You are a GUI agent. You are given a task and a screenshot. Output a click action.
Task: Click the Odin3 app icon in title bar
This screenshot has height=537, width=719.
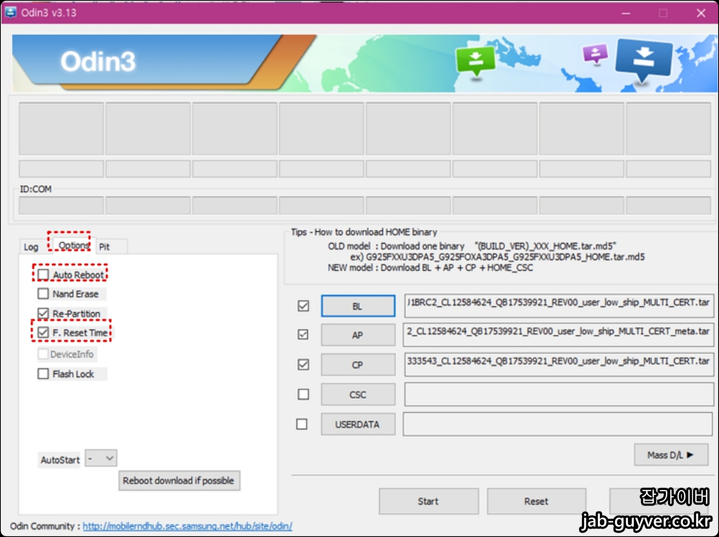[x=10, y=13]
